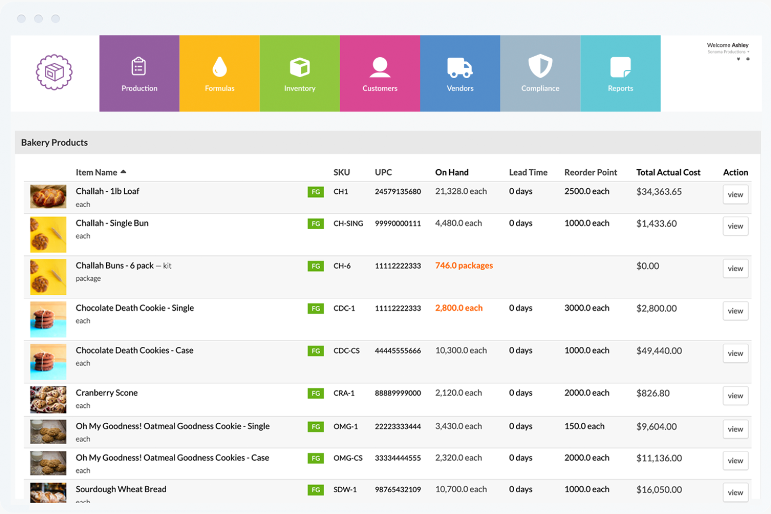
Task: Open the Cranberry Scone thumbnail
Action: pyautogui.click(x=48, y=399)
